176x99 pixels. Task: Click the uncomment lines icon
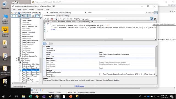71,19
